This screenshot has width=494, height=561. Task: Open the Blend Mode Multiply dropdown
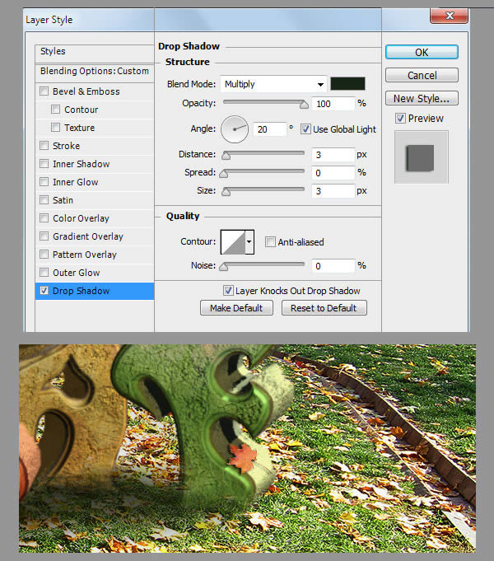pyautogui.click(x=273, y=84)
